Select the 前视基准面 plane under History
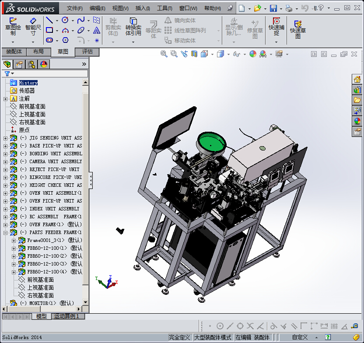Screen dimensions: 364x343 32,106
